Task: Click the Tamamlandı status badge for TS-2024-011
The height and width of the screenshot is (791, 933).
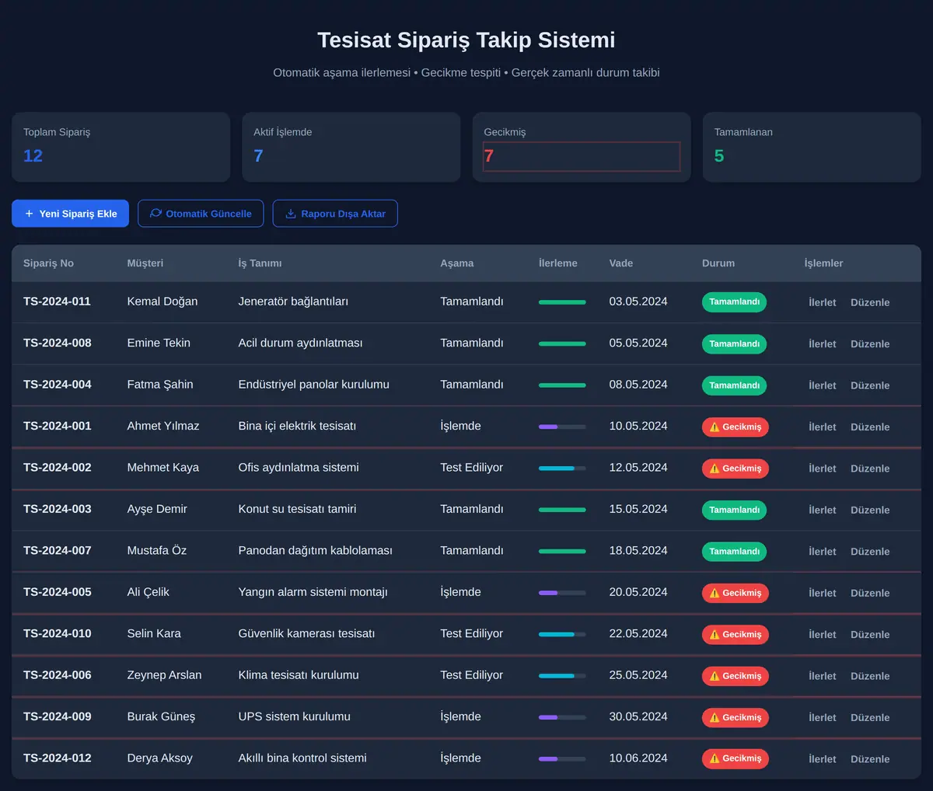Action: (734, 302)
